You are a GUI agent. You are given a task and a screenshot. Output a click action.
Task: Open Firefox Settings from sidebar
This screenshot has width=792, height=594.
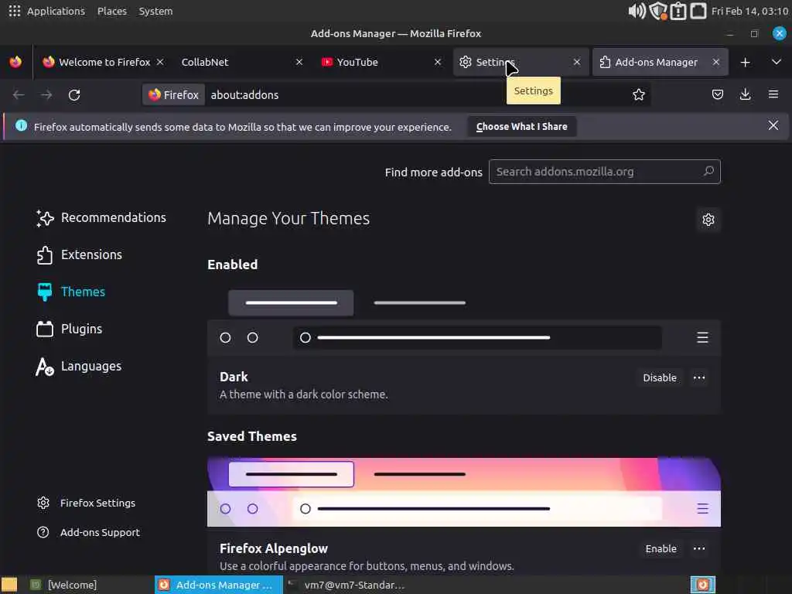(87, 503)
